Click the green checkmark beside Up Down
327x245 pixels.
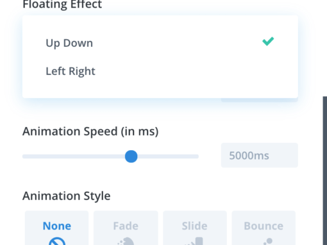(x=268, y=42)
